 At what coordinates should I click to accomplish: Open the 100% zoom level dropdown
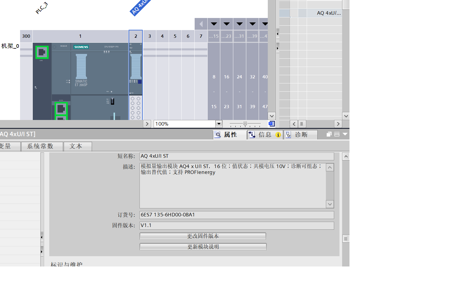coord(219,124)
